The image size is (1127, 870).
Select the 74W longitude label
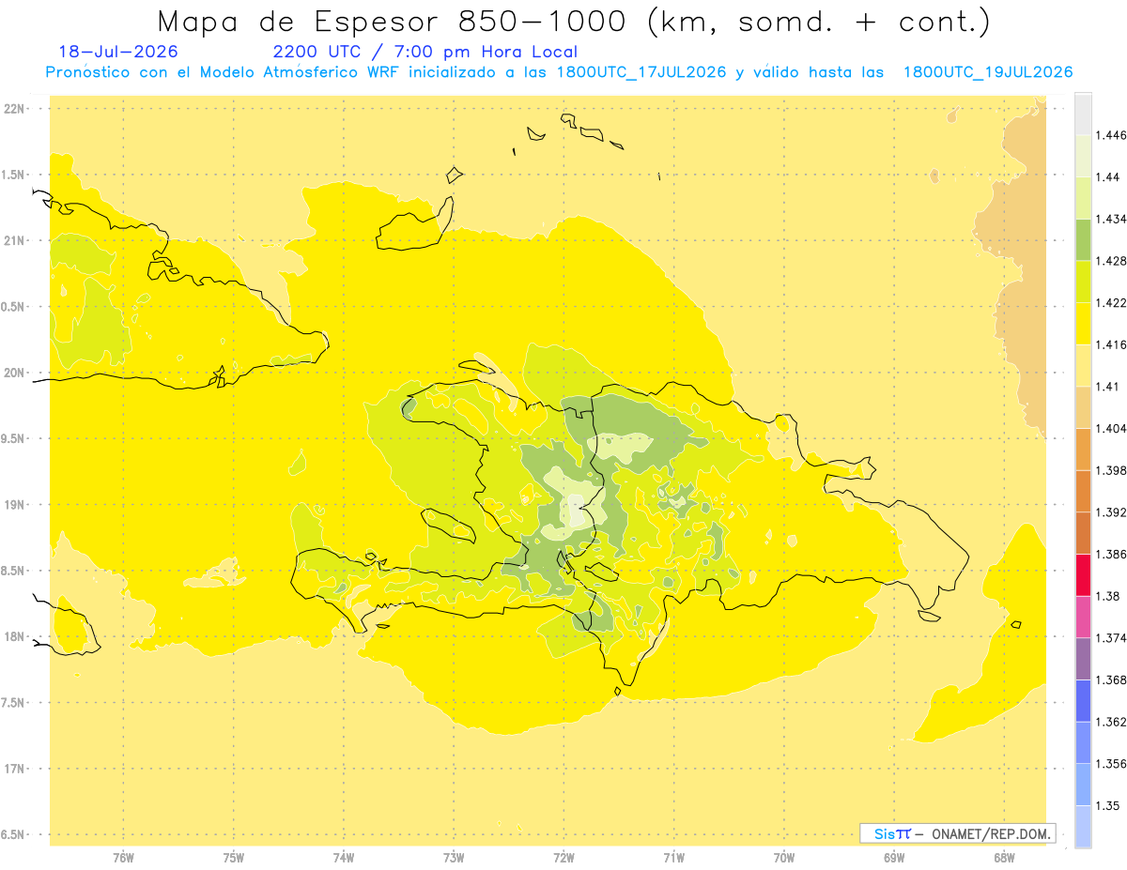(x=344, y=857)
